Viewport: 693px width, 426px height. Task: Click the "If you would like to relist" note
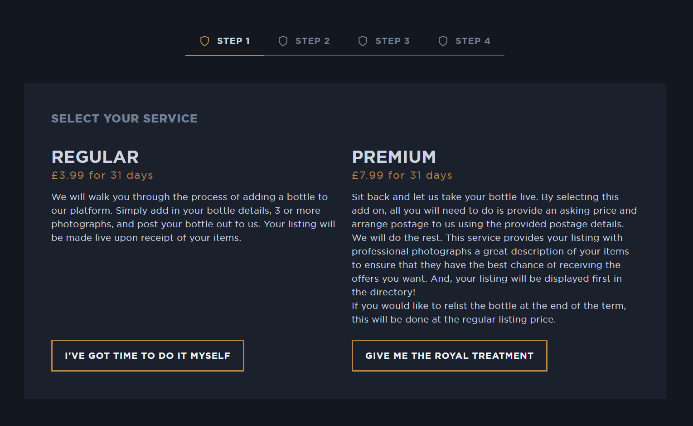pos(488,313)
